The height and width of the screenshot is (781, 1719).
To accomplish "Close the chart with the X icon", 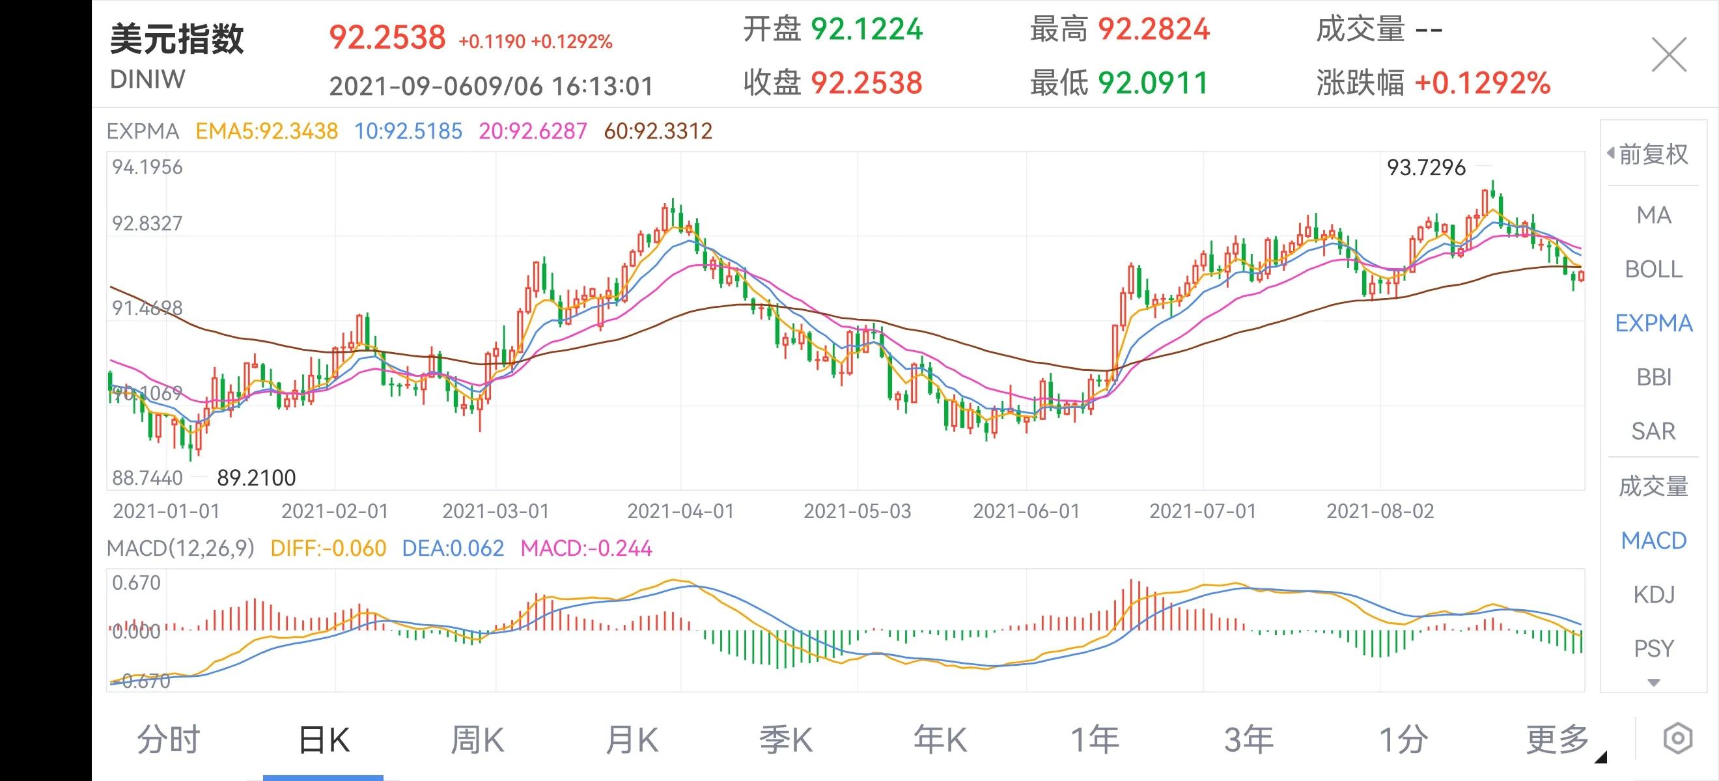I will (1668, 55).
